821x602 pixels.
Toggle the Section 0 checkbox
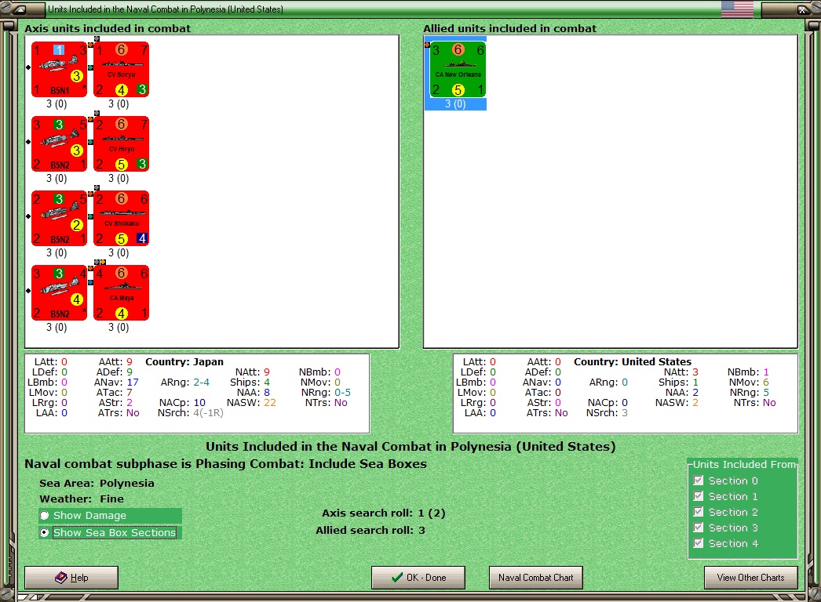[698, 481]
